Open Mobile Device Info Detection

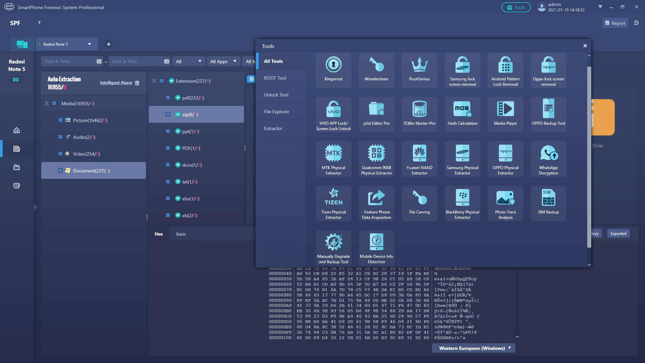(x=376, y=248)
